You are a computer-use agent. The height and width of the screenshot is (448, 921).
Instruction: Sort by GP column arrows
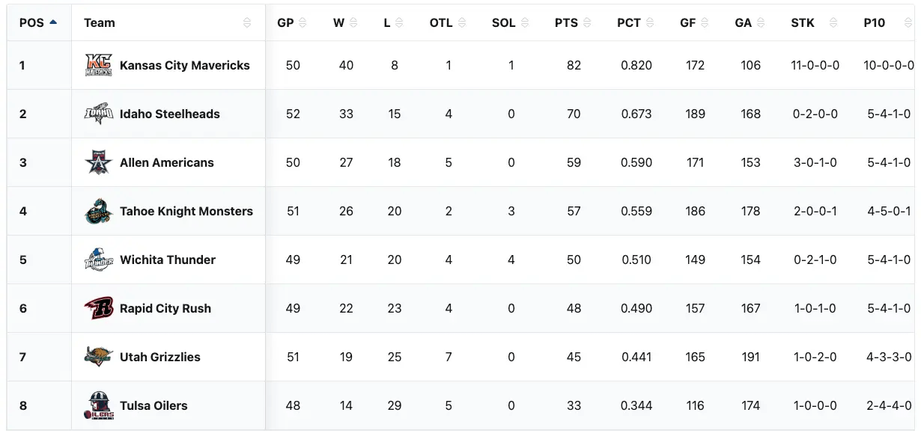coord(303,23)
